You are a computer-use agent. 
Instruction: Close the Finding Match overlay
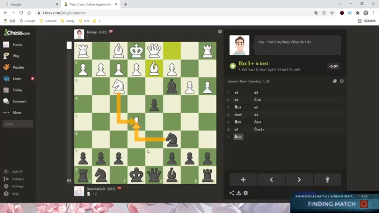tap(363, 204)
